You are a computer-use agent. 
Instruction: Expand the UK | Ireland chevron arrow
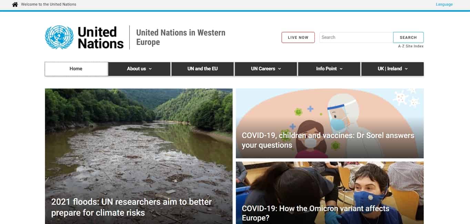[406, 69]
